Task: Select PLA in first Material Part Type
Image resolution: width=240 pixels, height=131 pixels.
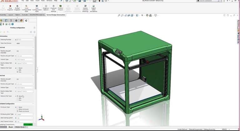Action: pos(17,72)
